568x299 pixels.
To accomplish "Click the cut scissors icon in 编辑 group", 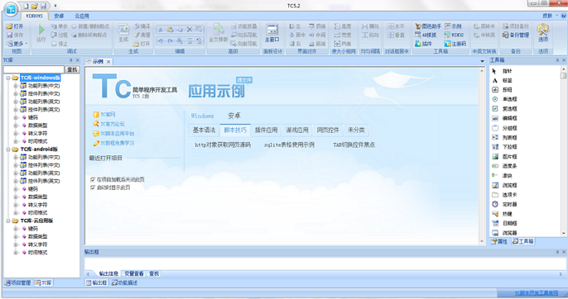I will point(161,30).
